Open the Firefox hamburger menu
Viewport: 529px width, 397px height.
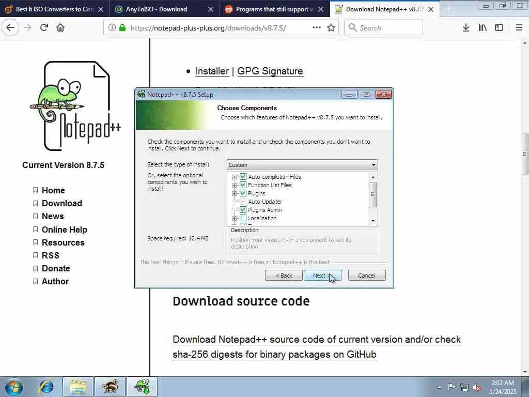pyautogui.click(x=519, y=28)
